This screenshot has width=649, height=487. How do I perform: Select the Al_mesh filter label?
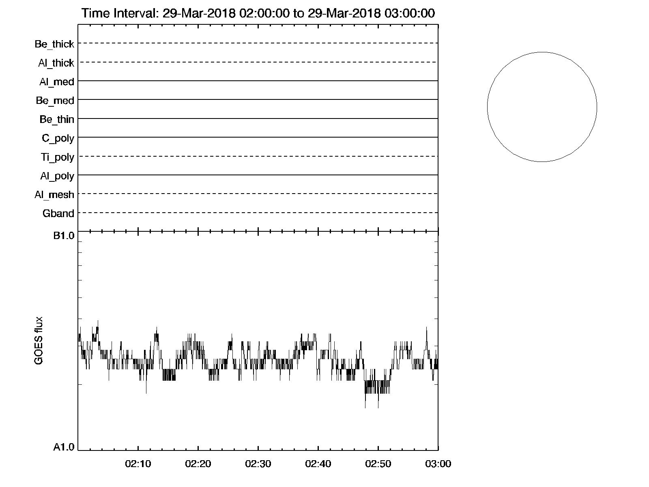pos(54,195)
